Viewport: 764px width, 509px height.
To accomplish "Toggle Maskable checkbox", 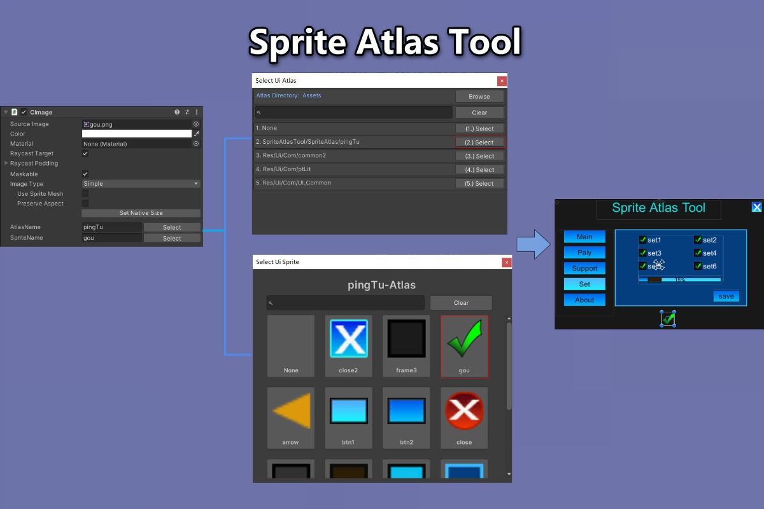I will pos(85,174).
